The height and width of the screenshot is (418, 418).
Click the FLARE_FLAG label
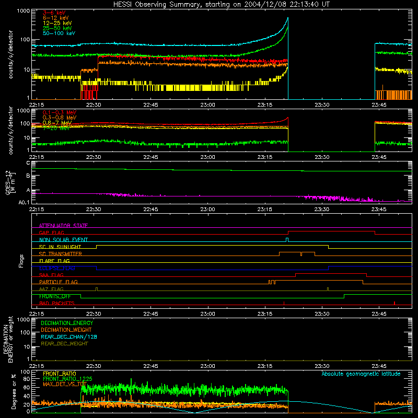click(x=54, y=261)
